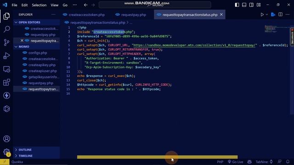Viewport: 294px width, 165px height.
Task: Click the remote window status bar icon
Action: click(5, 162)
